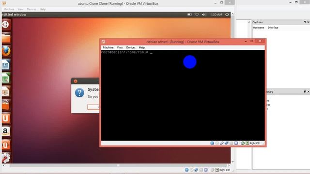This screenshot has width=310, height=174.
Task: Click scroll right arrow of ubuntu Clone window
Action: coord(229,165)
